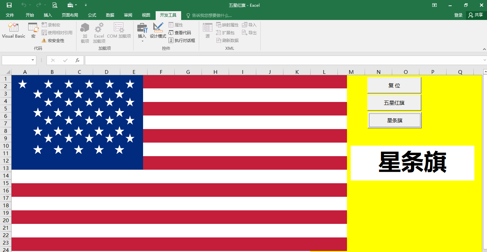Screen dimensions: 487x252
Task: Click 映射属性 map properties
Action: (227, 25)
